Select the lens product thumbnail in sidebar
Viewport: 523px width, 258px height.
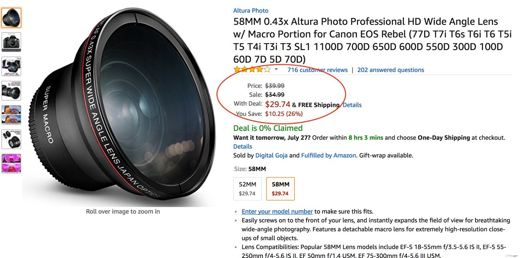pyautogui.click(x=11, y=17)
